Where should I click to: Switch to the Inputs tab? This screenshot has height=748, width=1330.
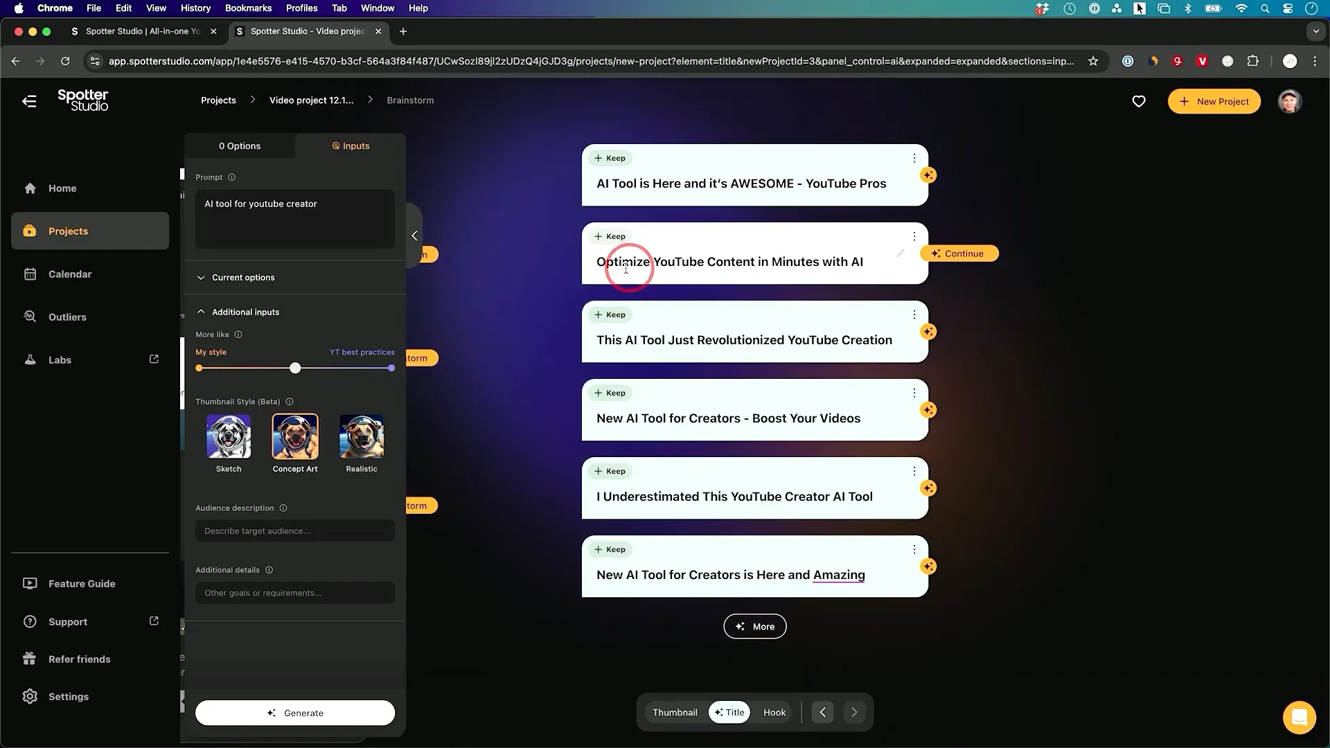[x=351, y=146]
